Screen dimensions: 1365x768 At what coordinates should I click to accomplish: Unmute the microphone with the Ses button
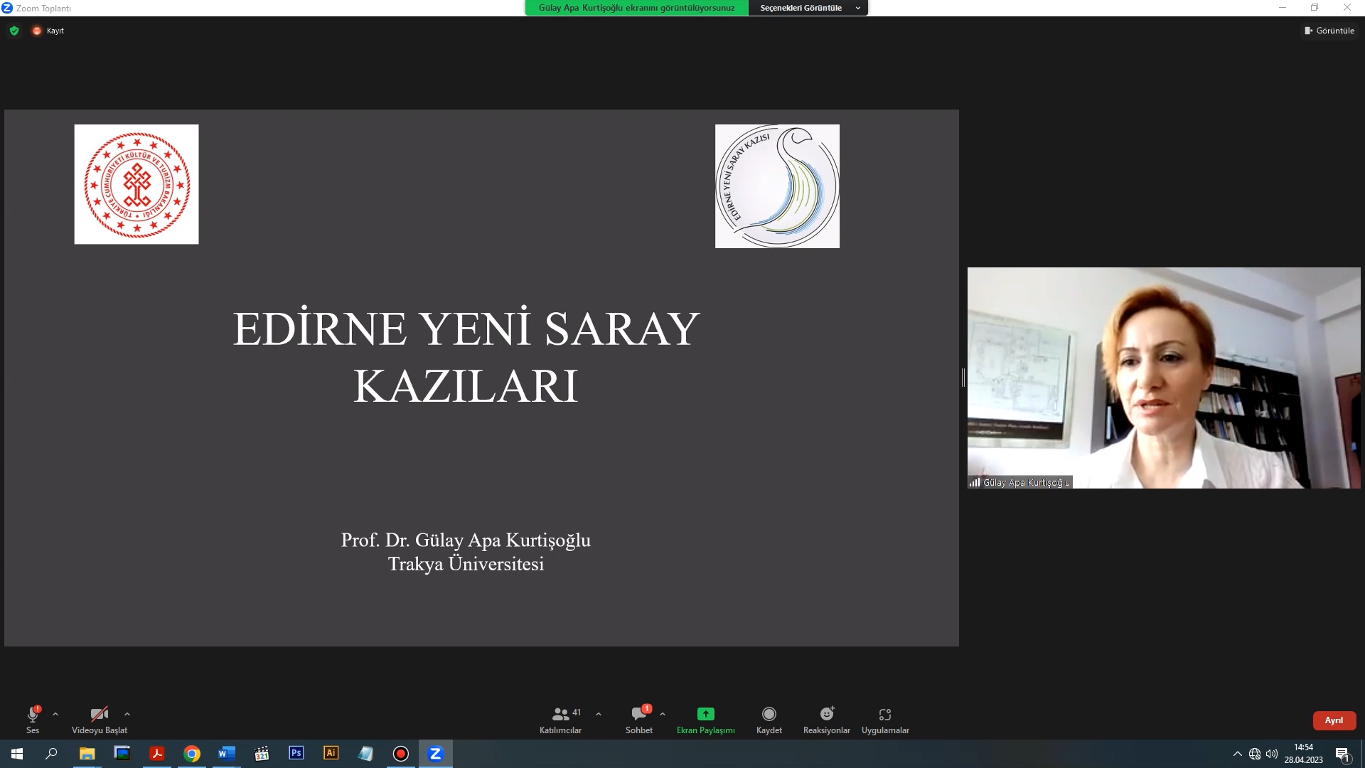(x=33, y=719)
